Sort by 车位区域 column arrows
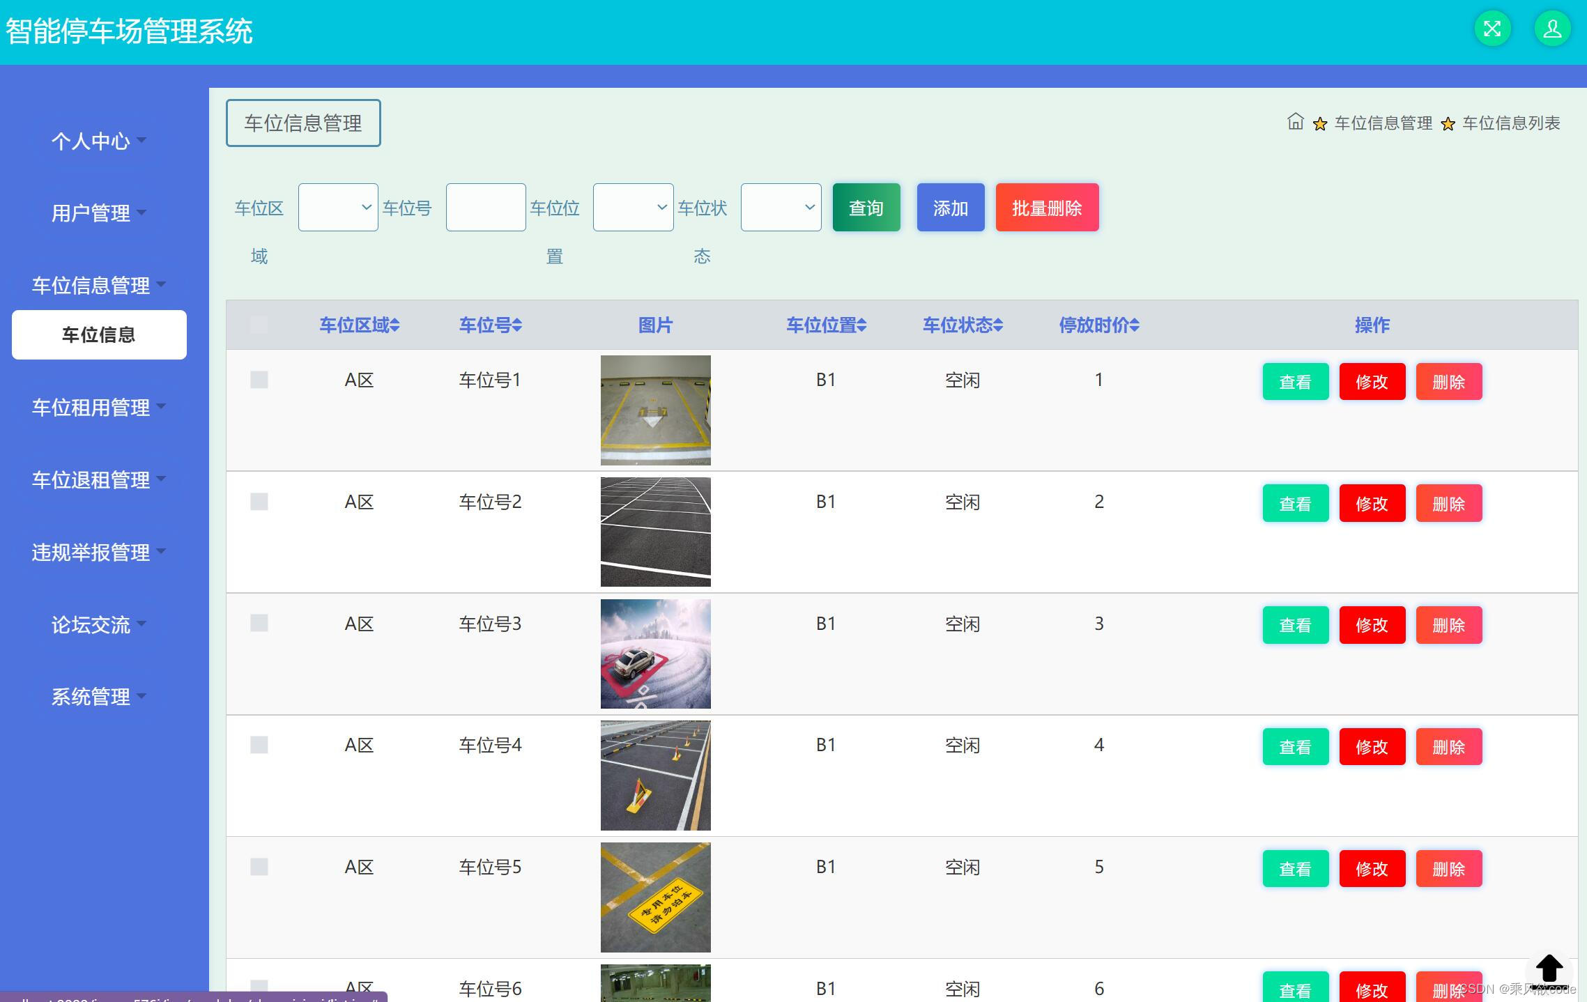1587x1002 pixels. (x=395, y=325)
